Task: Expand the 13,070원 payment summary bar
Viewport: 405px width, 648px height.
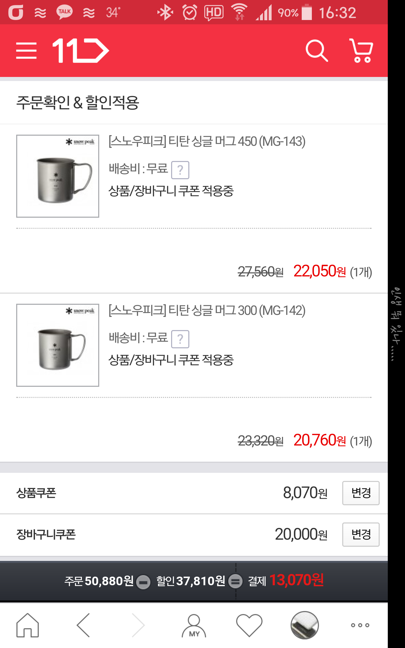Action: [194, 581]
